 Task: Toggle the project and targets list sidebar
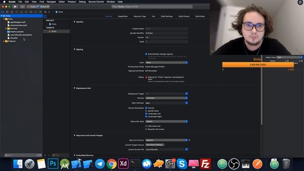click(45, 17)
